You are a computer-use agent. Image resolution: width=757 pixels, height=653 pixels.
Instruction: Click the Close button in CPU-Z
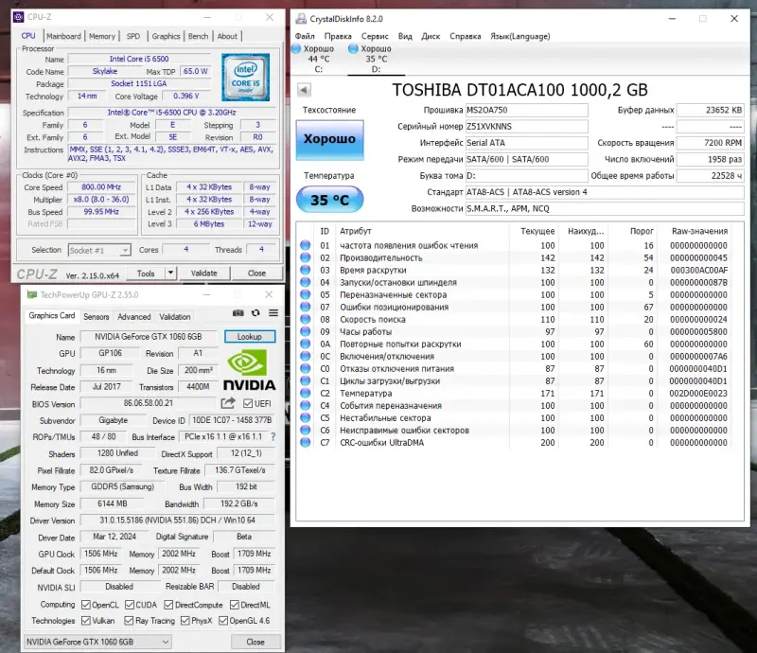coord(256,273)
